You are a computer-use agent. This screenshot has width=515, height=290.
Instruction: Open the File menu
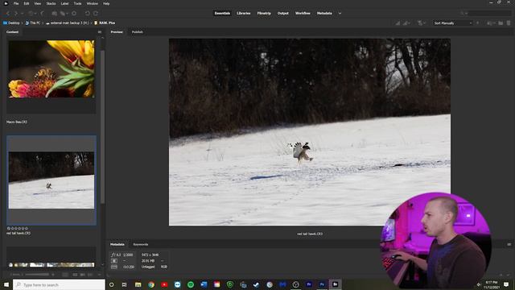(16, 3)
